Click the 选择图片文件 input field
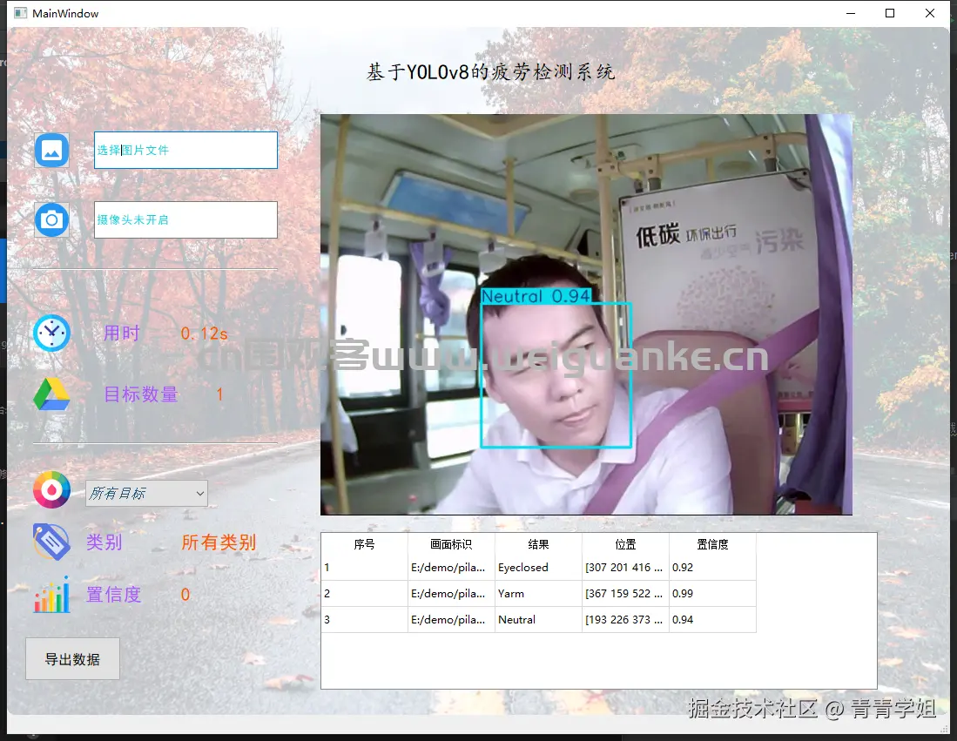Viewport: 957px width, 741px height. click(185, 150)
